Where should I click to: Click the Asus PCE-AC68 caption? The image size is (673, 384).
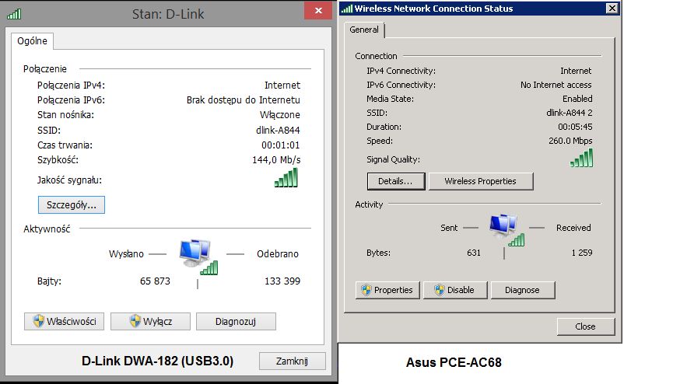tap(454, 362)
